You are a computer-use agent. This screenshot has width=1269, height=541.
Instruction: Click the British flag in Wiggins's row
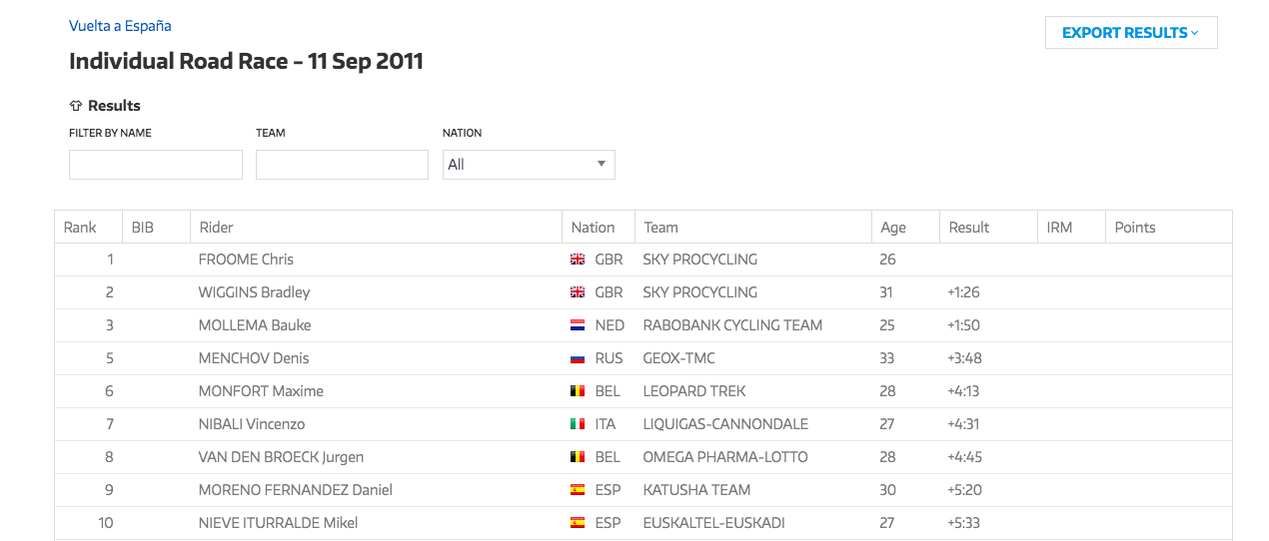[578, 292]
